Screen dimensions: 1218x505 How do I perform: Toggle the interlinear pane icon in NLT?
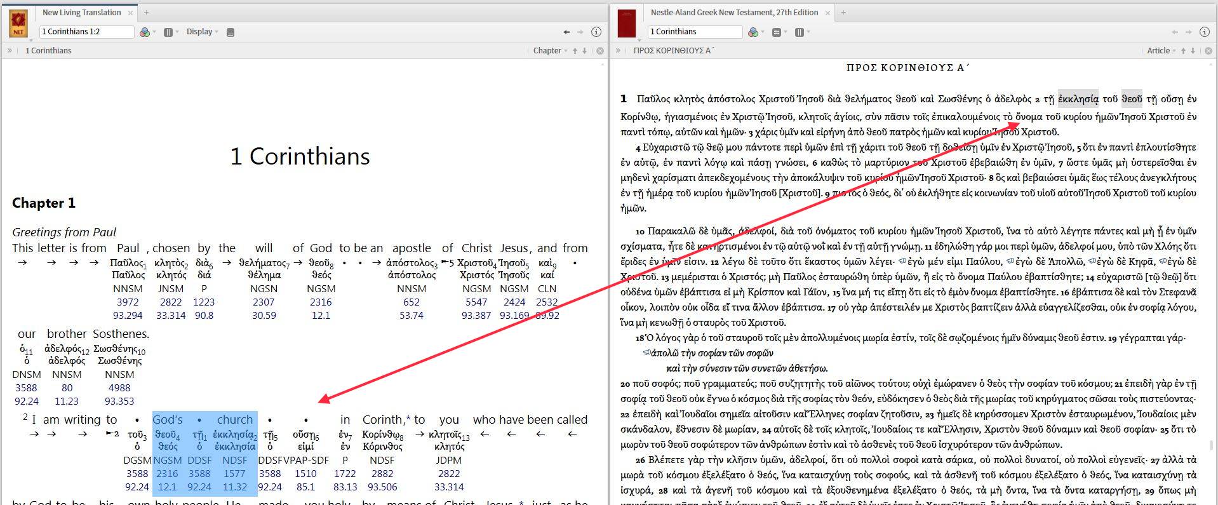tap(231, 32)
